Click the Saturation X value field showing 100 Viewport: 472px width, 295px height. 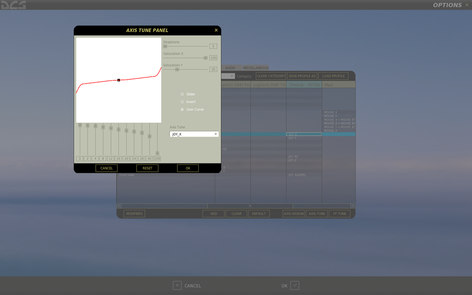(x=213, y=58)
